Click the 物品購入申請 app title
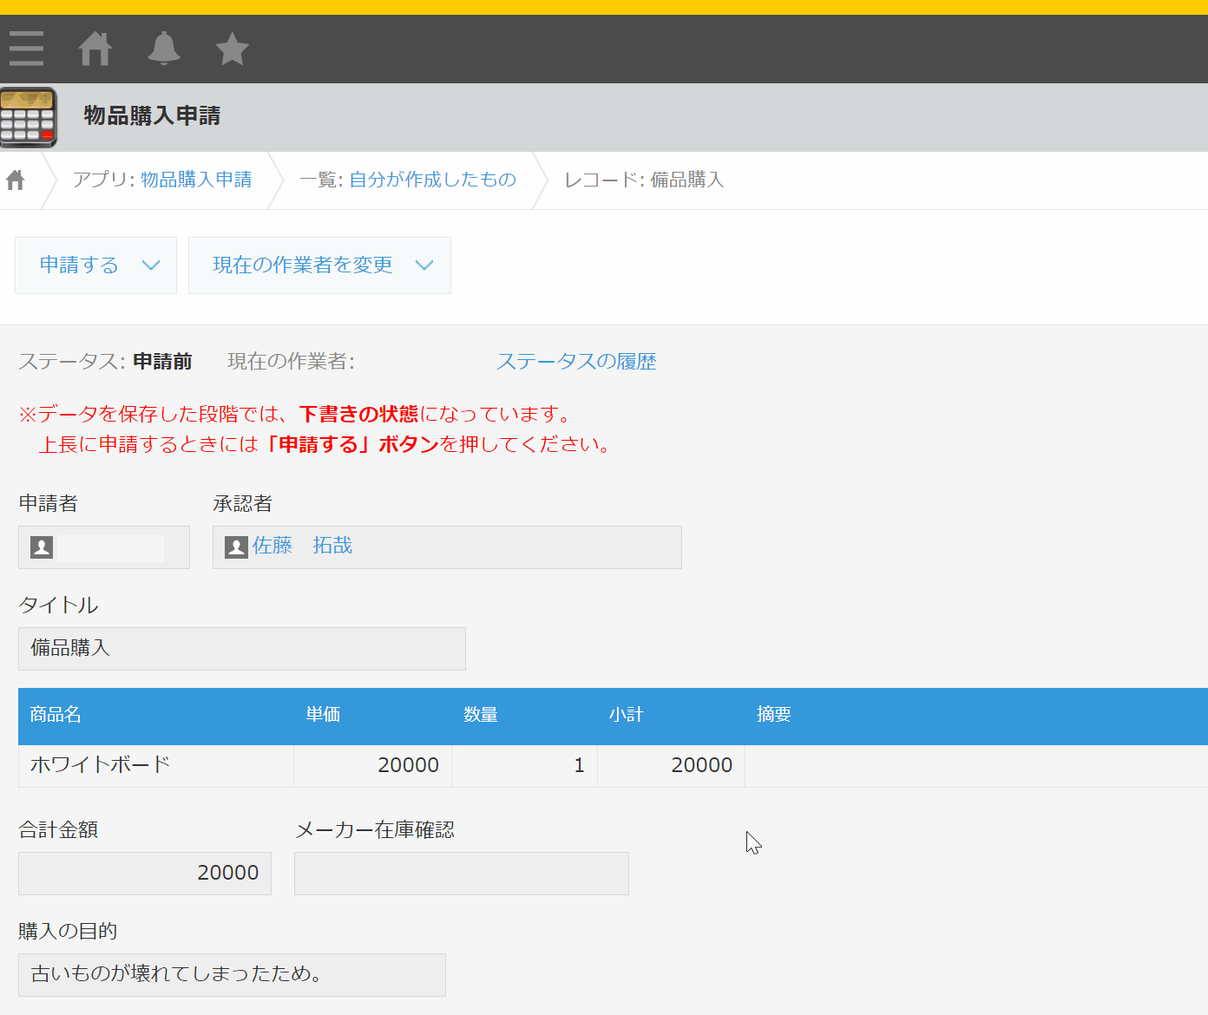 pos(152,116)
